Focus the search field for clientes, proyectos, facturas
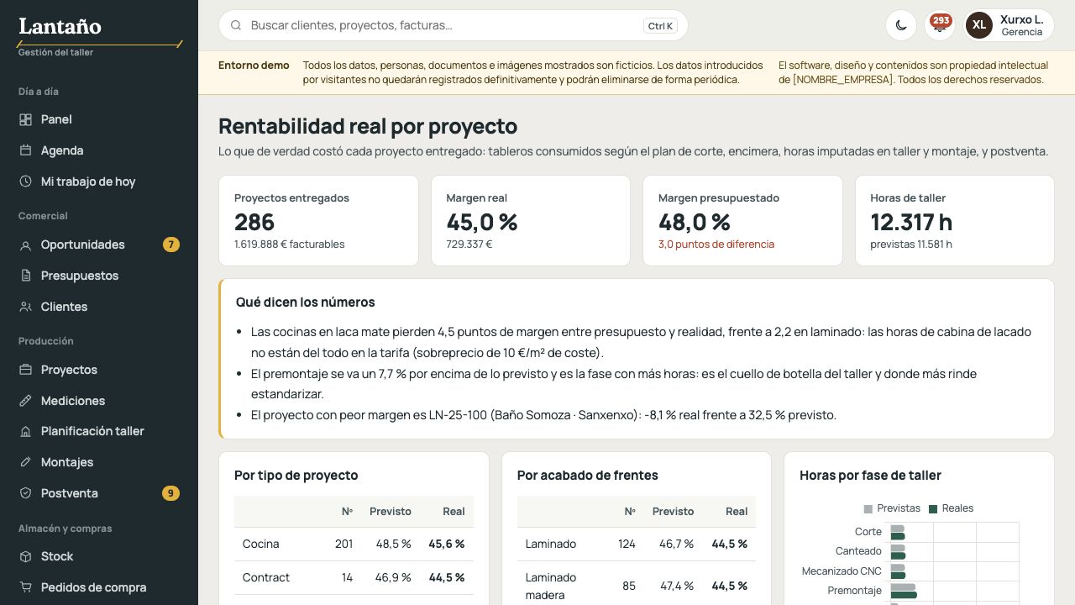The image size is (1075, 605). 454,25
